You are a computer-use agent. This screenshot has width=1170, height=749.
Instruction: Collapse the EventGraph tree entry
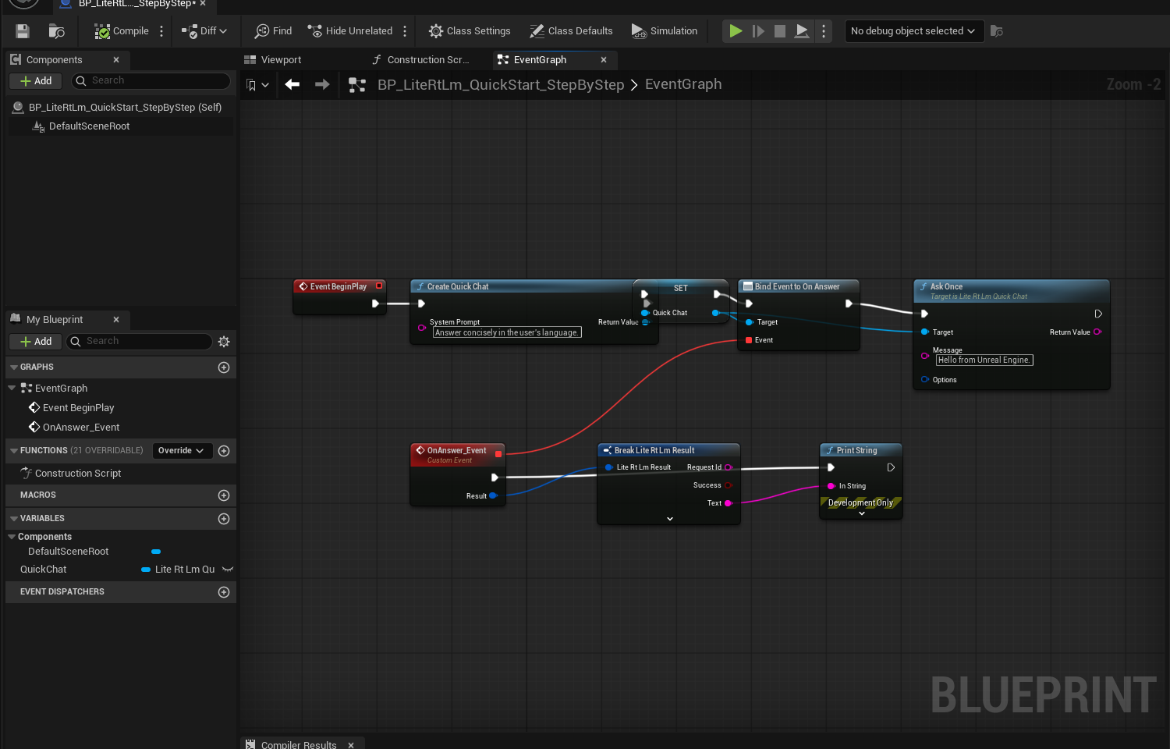[x=12, y=388]
